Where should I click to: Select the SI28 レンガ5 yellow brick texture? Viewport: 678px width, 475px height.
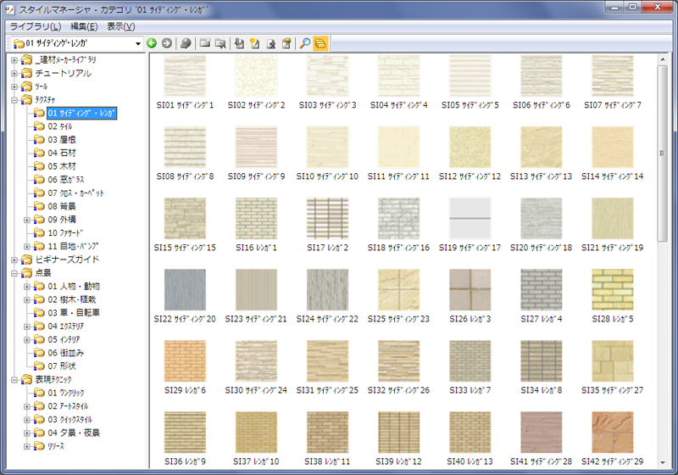613,290
